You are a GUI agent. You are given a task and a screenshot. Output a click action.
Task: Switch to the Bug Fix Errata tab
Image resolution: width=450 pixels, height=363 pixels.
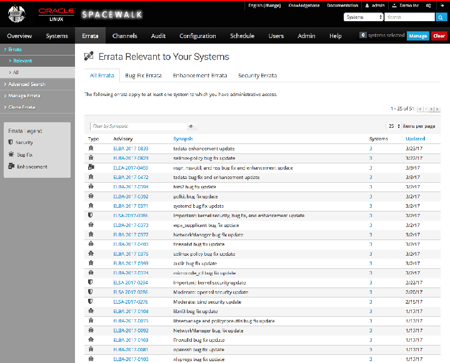click(x=143, y=75)
